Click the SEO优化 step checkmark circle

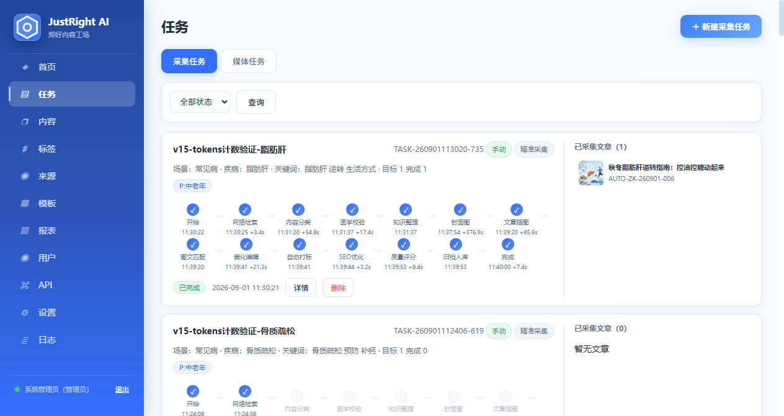coord(351,244)
